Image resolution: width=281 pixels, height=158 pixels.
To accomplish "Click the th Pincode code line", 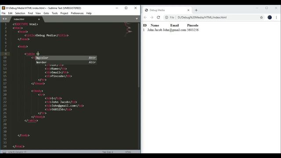I will 58,76.
